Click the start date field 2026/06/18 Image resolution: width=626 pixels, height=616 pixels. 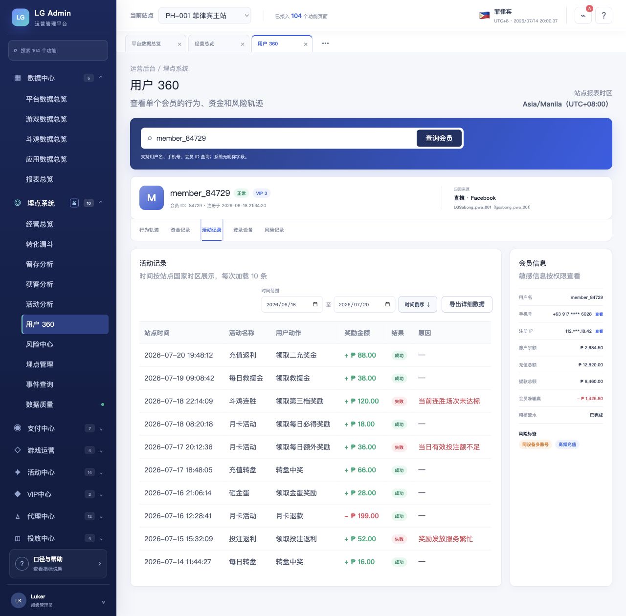(x=292, y=304)
